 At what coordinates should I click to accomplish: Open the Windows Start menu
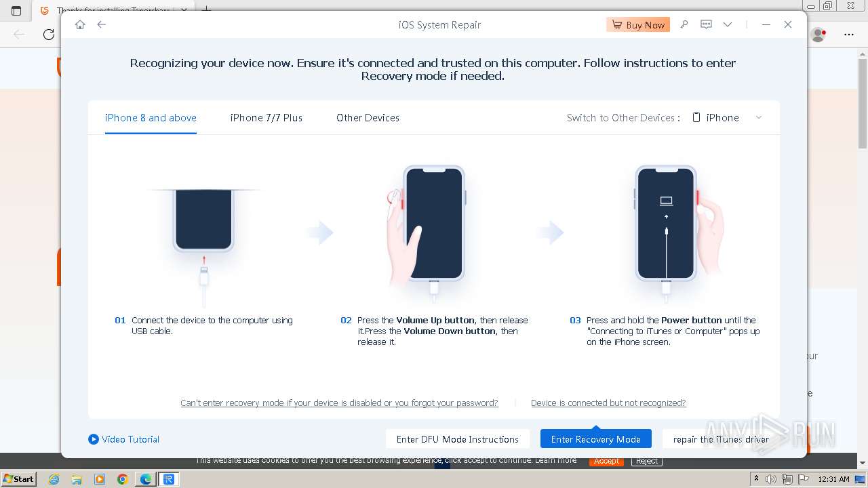click(x=19, y=479)
